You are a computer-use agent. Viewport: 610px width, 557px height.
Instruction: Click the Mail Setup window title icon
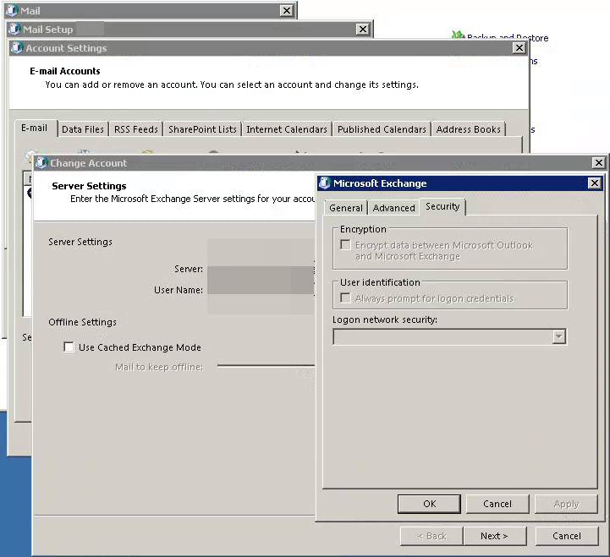14,29
